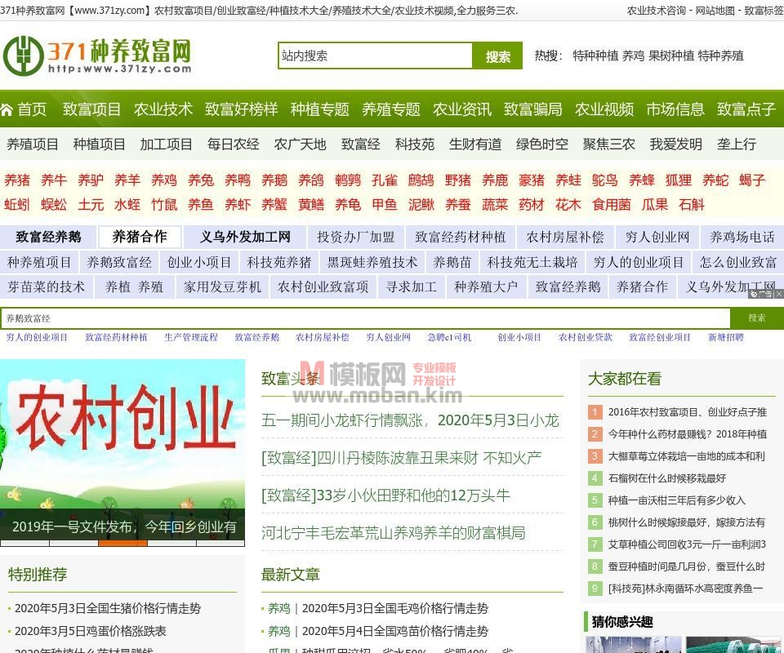784x653 pixels.
Task: Open the 种植专题 nav item
Action: click(320, 109)
